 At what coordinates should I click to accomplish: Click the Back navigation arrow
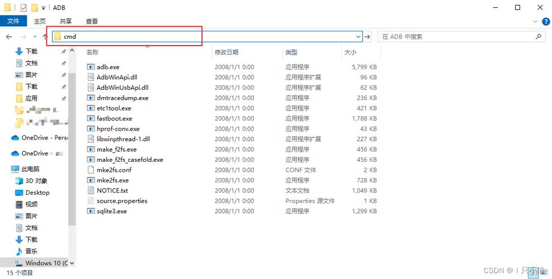(9, 36)
